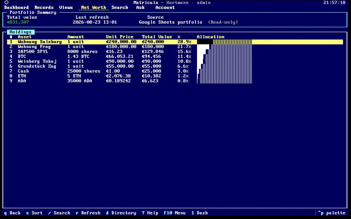Open the Account menu

tap(165, 7)
